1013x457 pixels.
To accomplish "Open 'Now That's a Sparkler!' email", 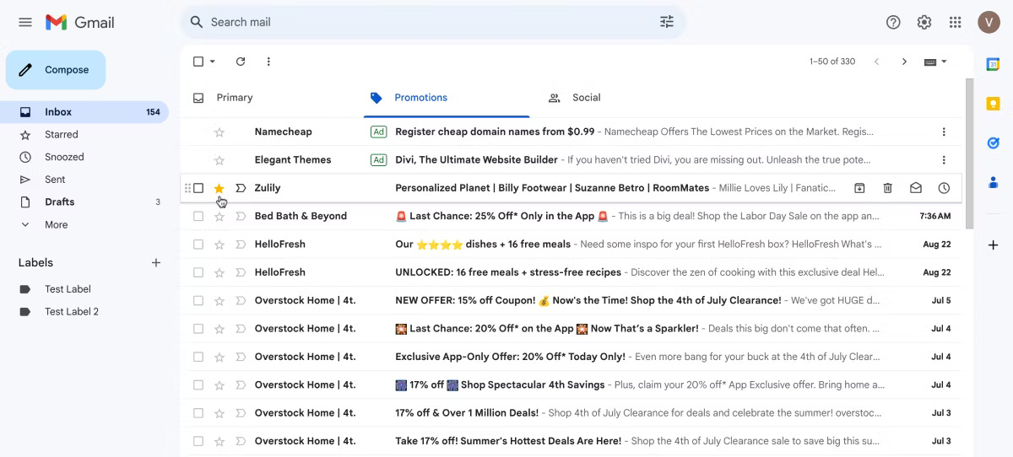I will click(x=571, y=329).
